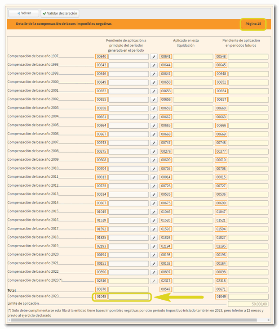Click the Página 15 indicator
Screen dimensions: 279x329
[x=253, y=24]
